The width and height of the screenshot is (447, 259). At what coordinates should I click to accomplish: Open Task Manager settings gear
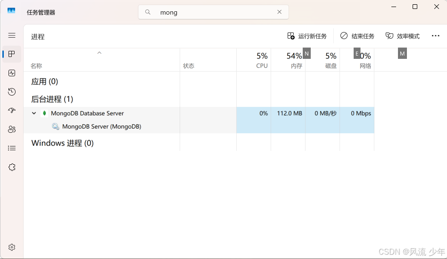pos(12,247)
